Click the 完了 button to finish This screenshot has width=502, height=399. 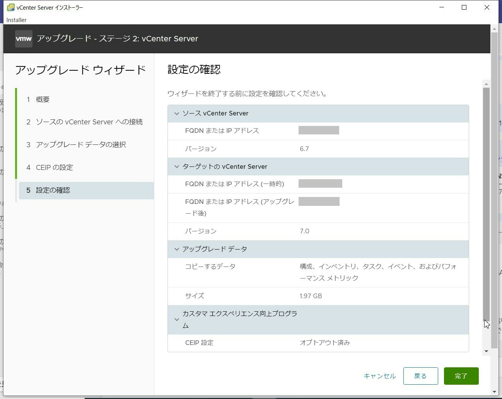[x=461, y=376]
